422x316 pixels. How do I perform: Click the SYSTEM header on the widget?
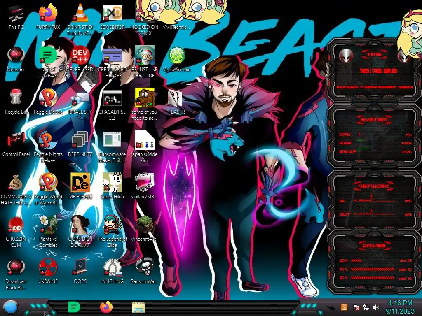tap(374, 120)
